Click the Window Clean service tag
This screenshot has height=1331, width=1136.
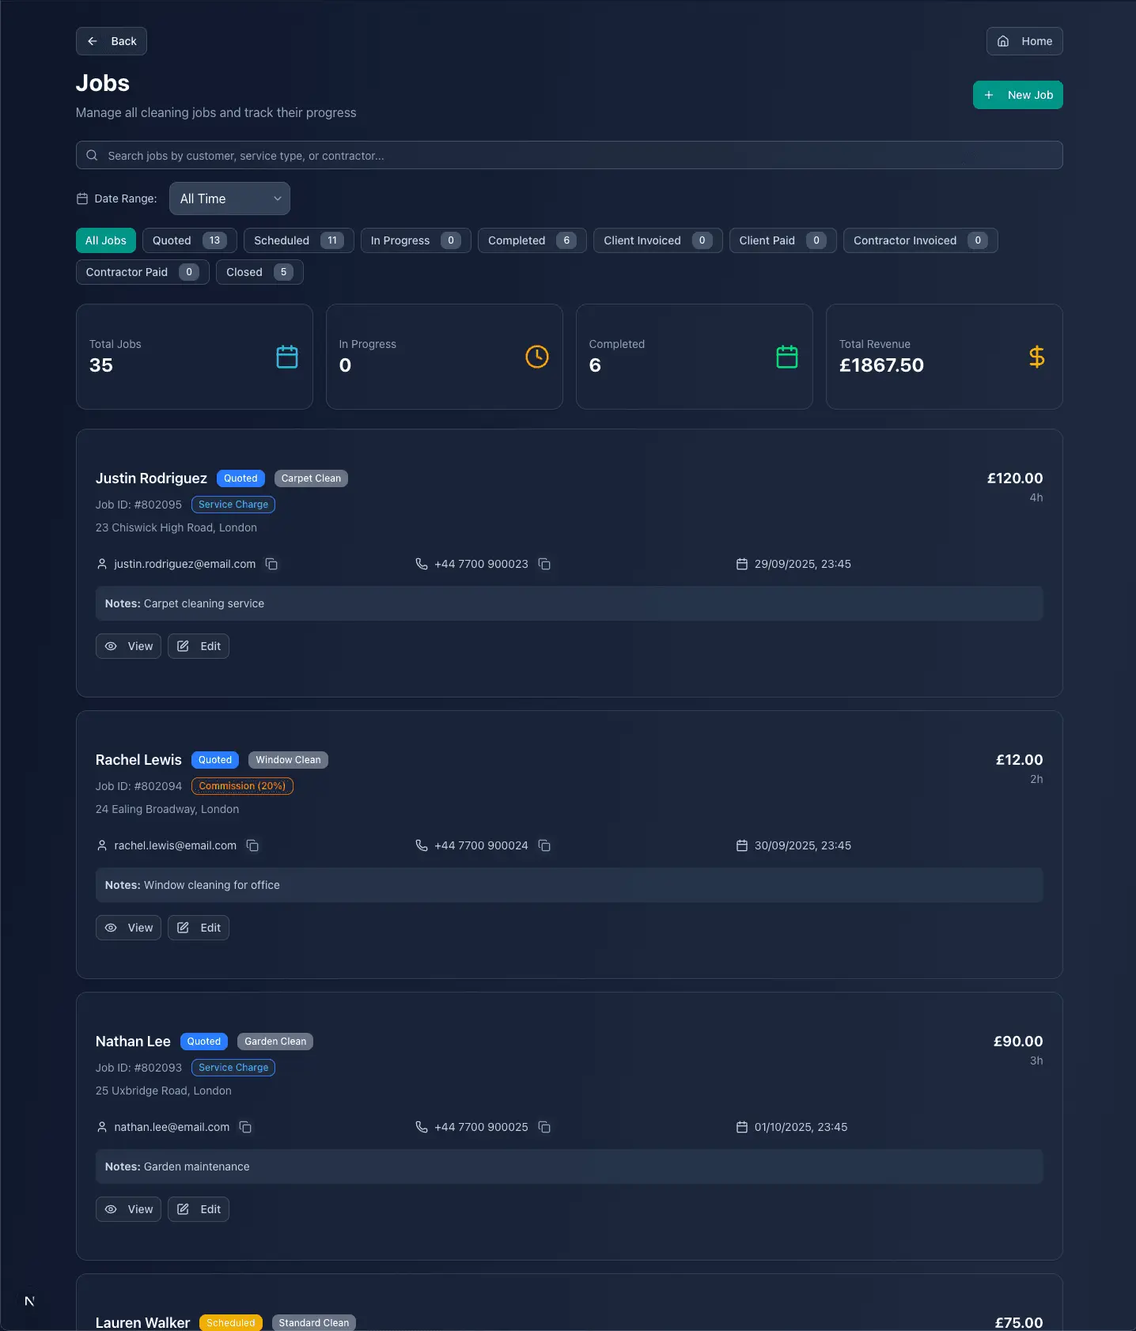click(x=288, y=760)
